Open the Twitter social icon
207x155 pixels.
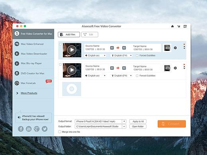point(45,129)
